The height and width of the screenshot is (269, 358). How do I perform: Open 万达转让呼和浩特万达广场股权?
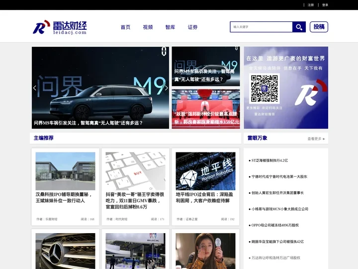click(x=275, y=258)
